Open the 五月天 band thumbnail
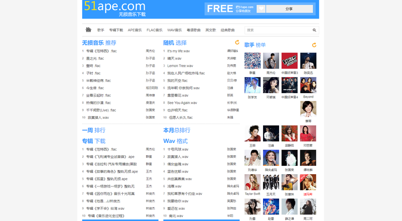 (271, 182)
